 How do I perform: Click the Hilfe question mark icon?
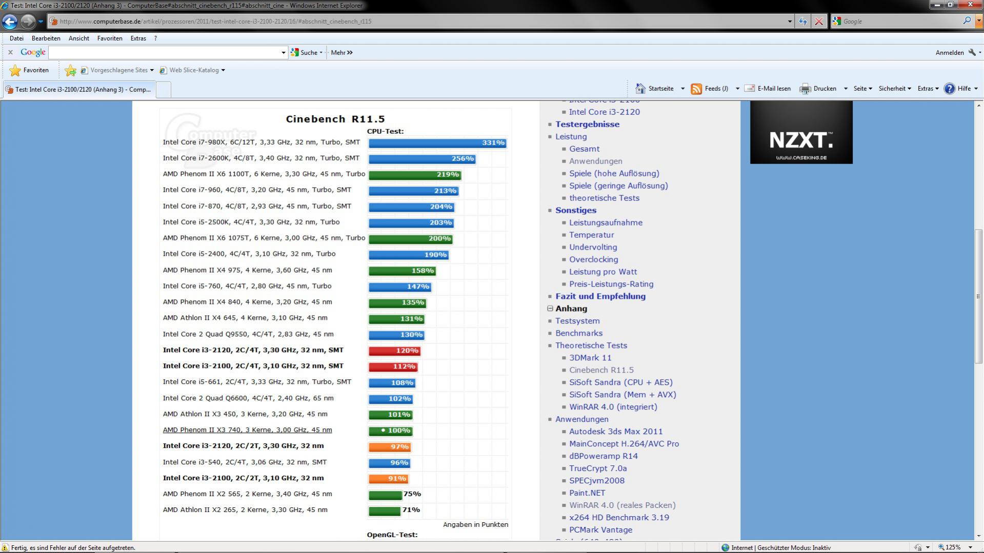click(x=950, y=89)
